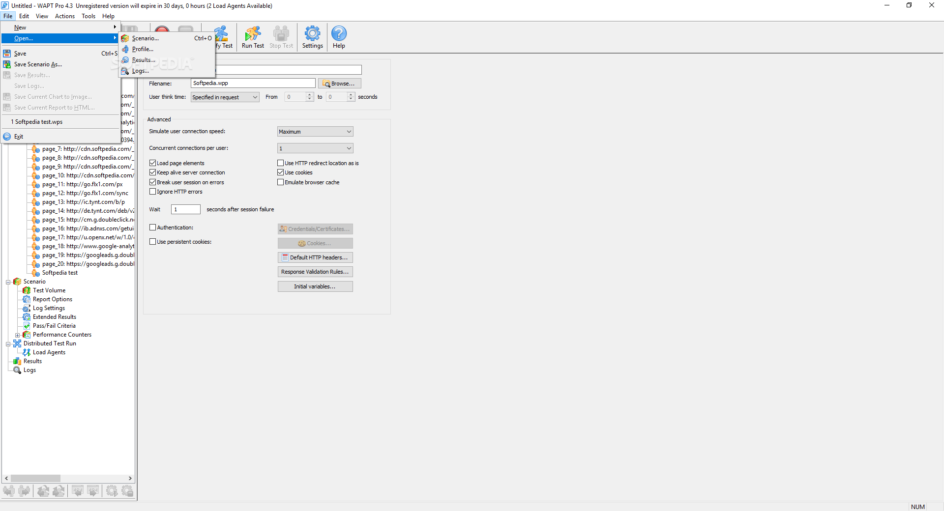Viewport: 944px width, 511px height.
Task: Open recent file Softpedia test.wps
Action: point(61,122)
